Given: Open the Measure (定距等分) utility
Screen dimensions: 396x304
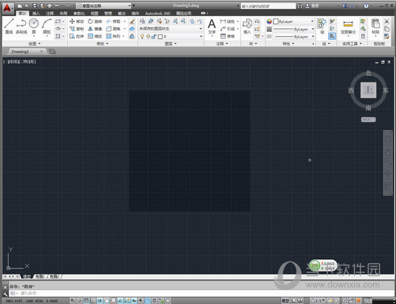Looking at the screenshot, I should click(x=348, y=27).
